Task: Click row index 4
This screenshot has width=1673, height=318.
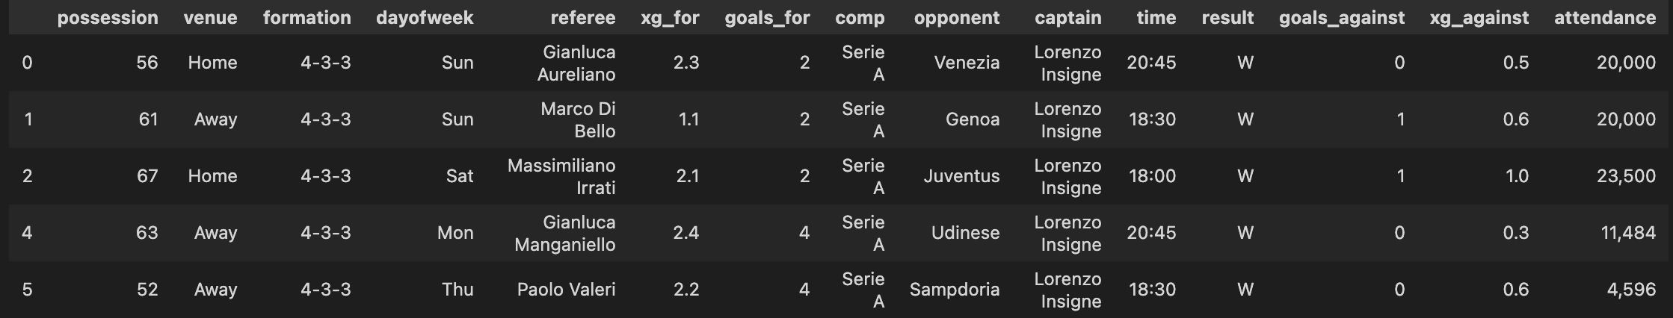Action: point(27,233)
